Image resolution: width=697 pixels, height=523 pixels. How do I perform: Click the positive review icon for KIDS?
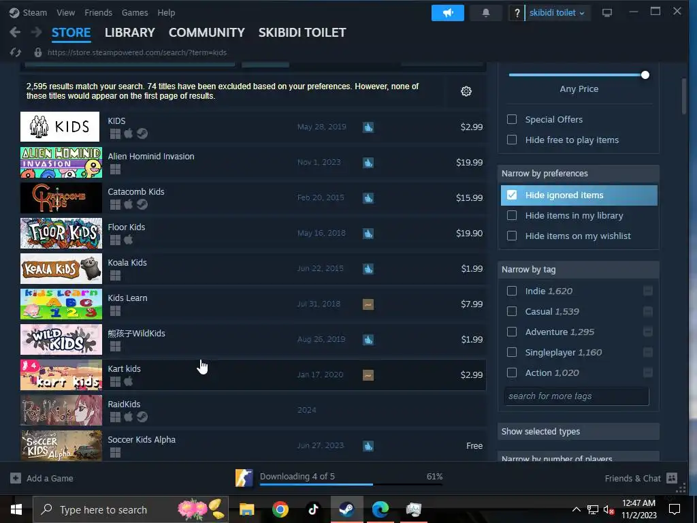click(x=368, y=127)
